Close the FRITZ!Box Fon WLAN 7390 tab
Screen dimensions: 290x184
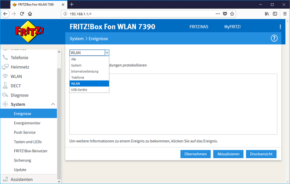tap(63, 5)
